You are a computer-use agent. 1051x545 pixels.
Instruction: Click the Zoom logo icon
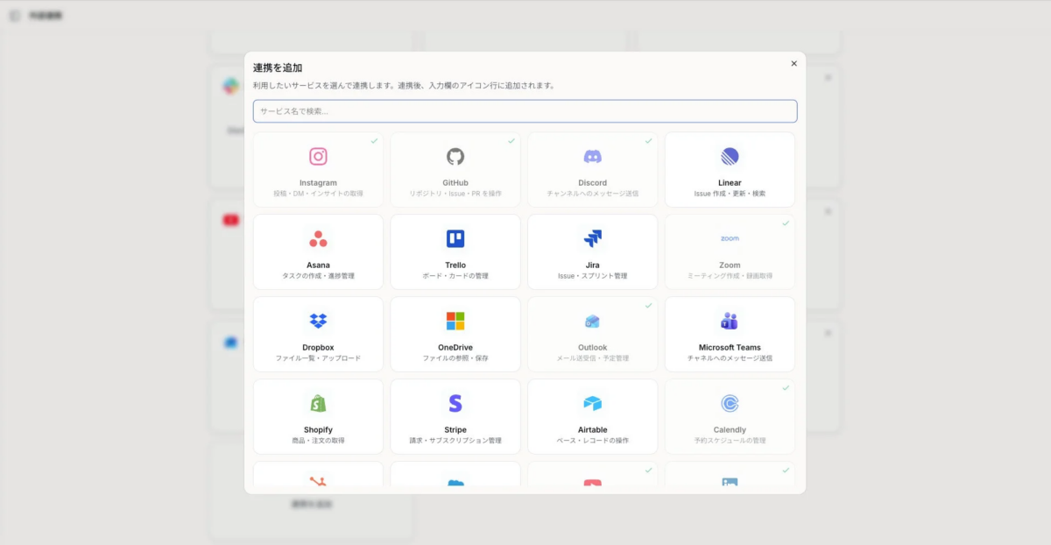pos(730,238)
